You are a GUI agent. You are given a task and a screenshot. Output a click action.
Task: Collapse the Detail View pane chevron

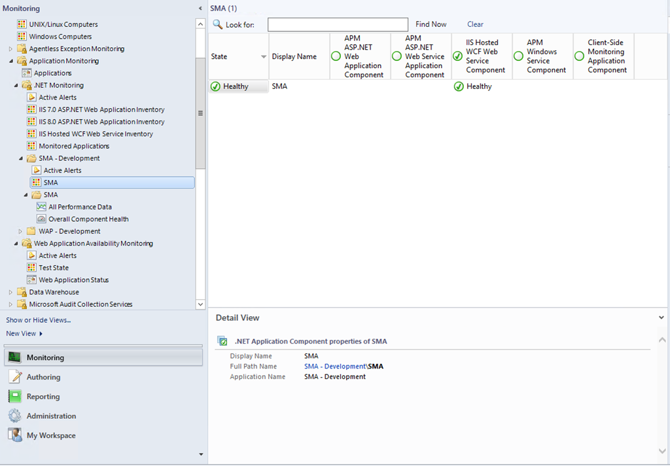(x=662, y=317)
